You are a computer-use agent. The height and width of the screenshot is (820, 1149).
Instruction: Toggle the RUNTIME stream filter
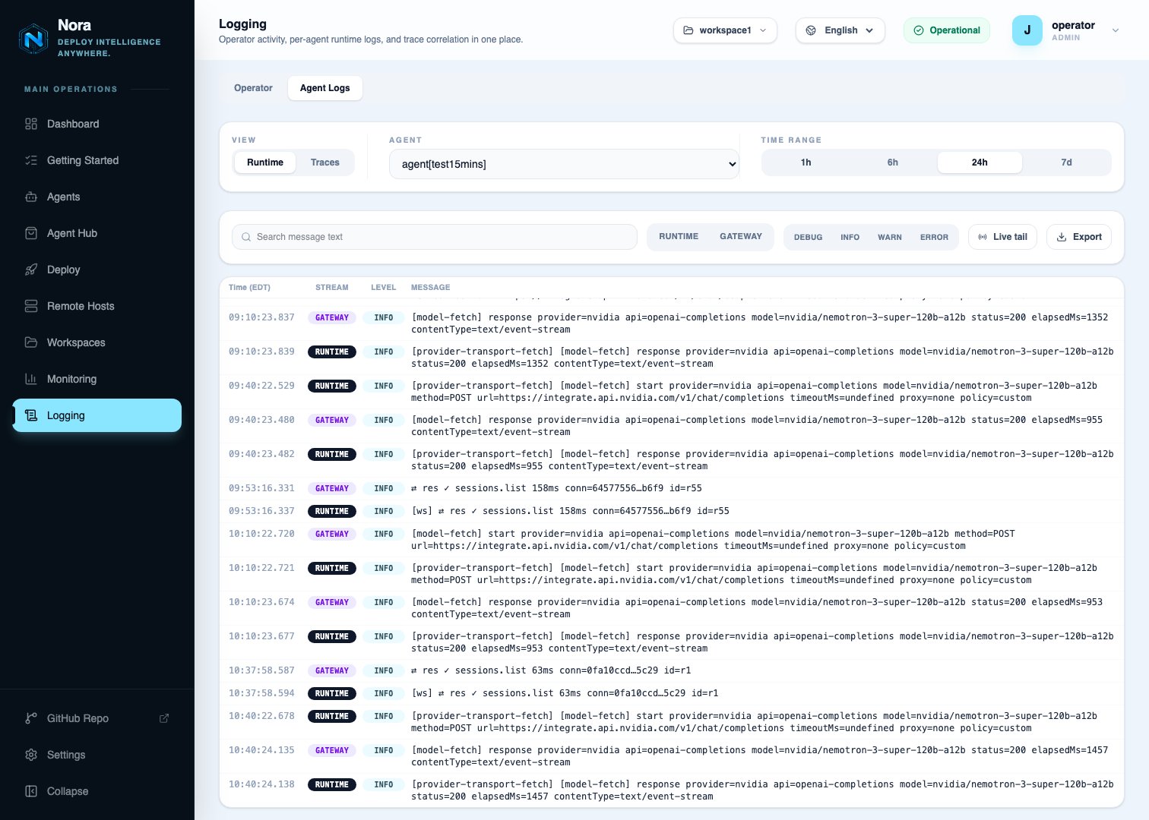pos(679,237)
